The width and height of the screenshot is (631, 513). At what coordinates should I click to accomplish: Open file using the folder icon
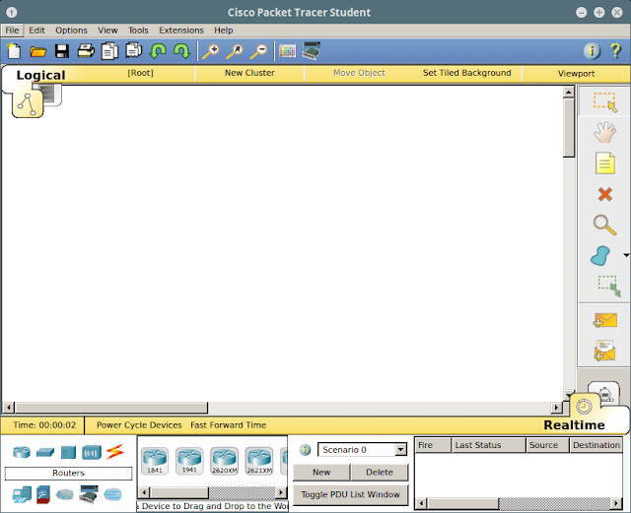(37, 51)
